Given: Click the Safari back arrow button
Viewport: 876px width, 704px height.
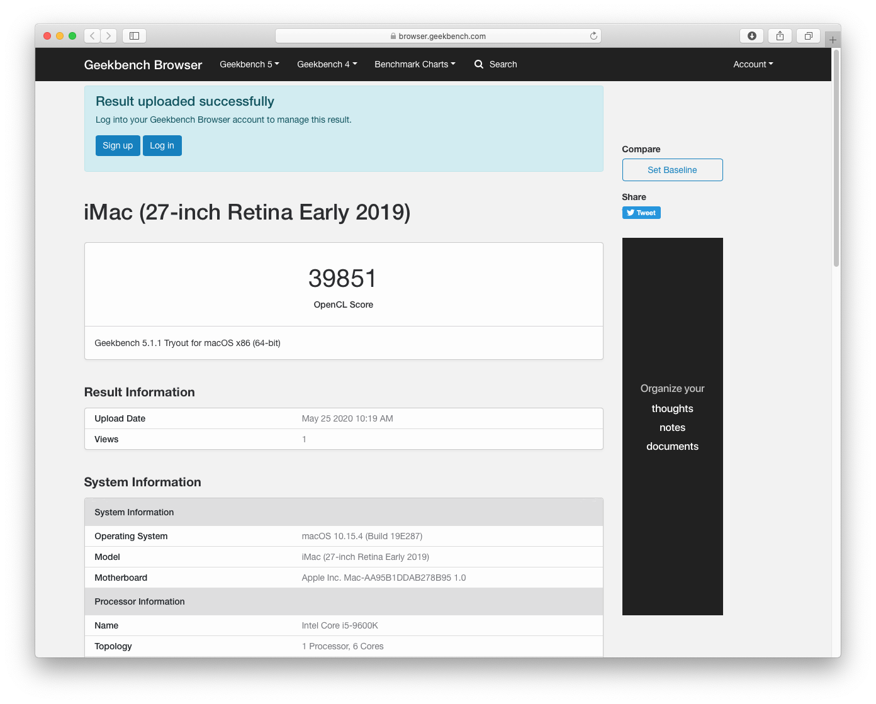Looking at the screenshot, I should (93, 36).
